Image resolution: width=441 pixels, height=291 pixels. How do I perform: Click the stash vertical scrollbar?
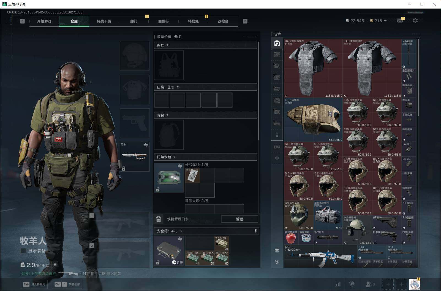(x=418, y=77)
